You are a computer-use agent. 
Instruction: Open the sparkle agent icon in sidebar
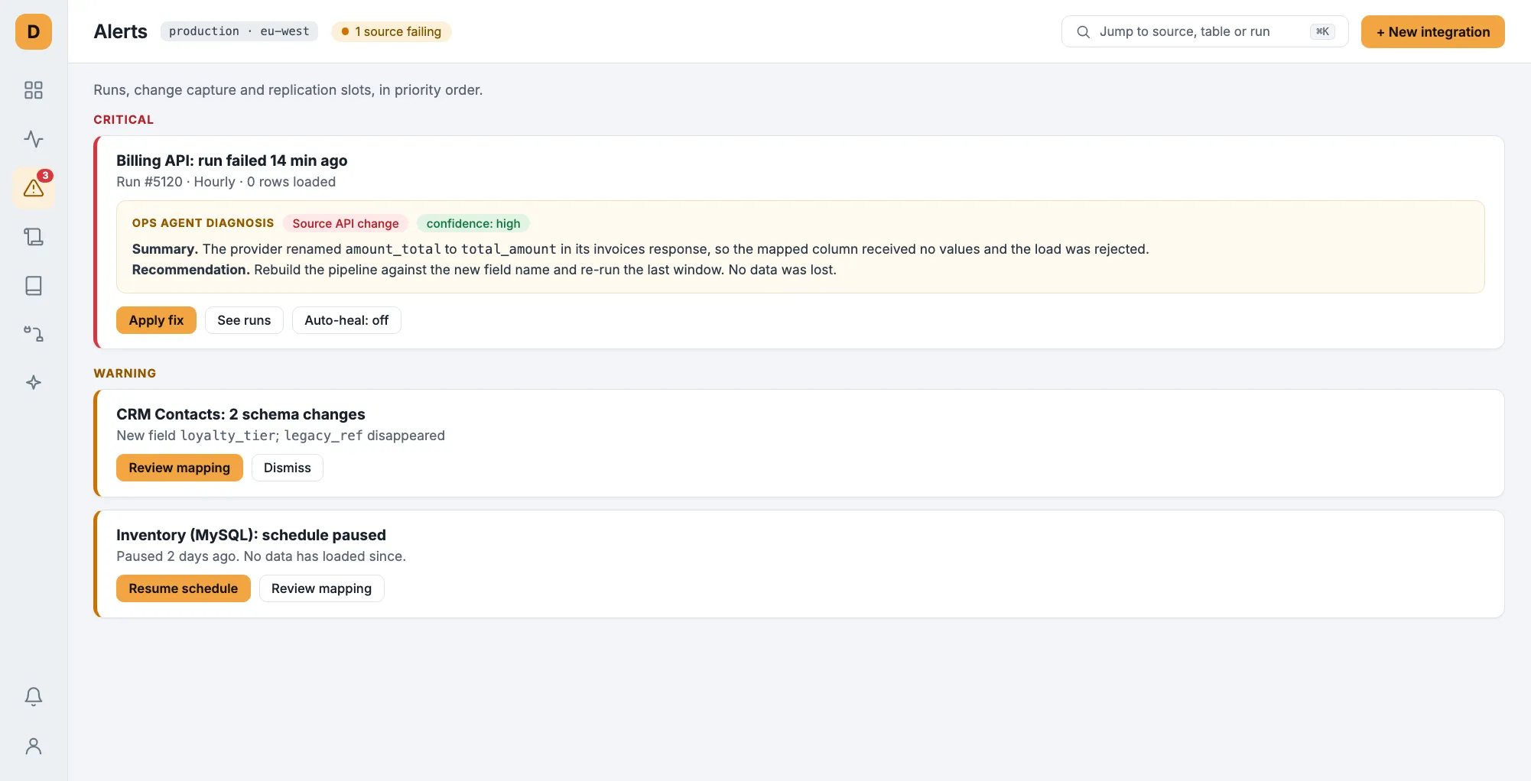[x=34, y=383]
